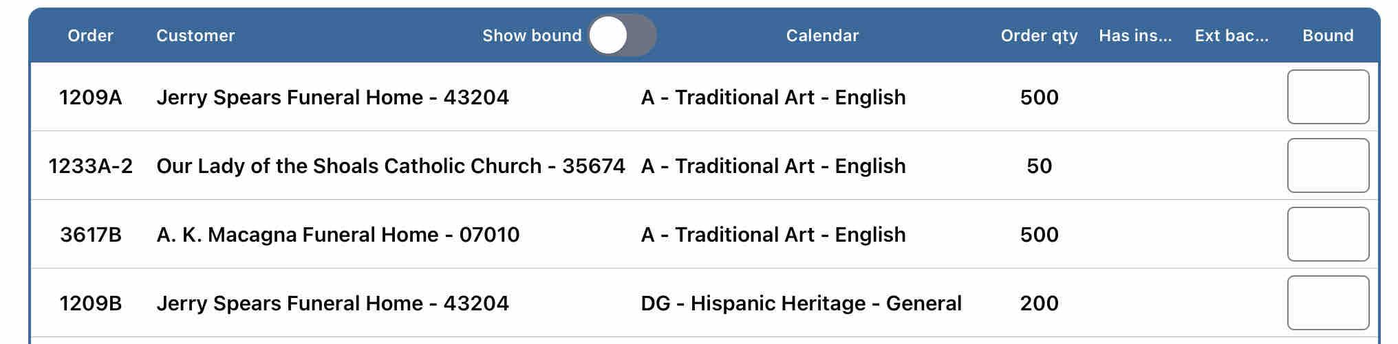Toggle the Show bound switch
Image resolution: width=1398 pixels, height=344 pixels.
(621, 36)
